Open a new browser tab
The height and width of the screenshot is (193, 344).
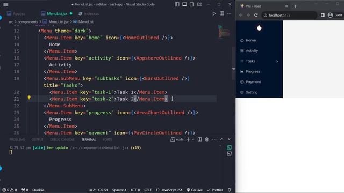pyautogui.click(x=296, y=6)
